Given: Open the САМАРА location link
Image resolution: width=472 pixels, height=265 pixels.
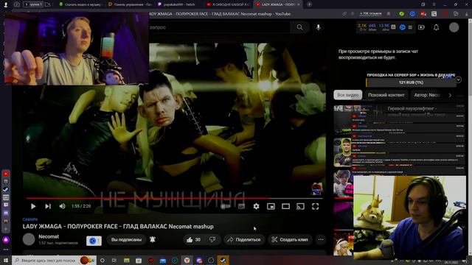Looking at the screenshot, I should (30, 219).
